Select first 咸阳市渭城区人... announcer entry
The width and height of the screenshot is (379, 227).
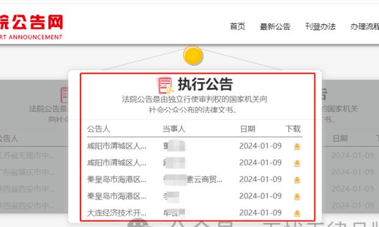[x=117, y=146]
